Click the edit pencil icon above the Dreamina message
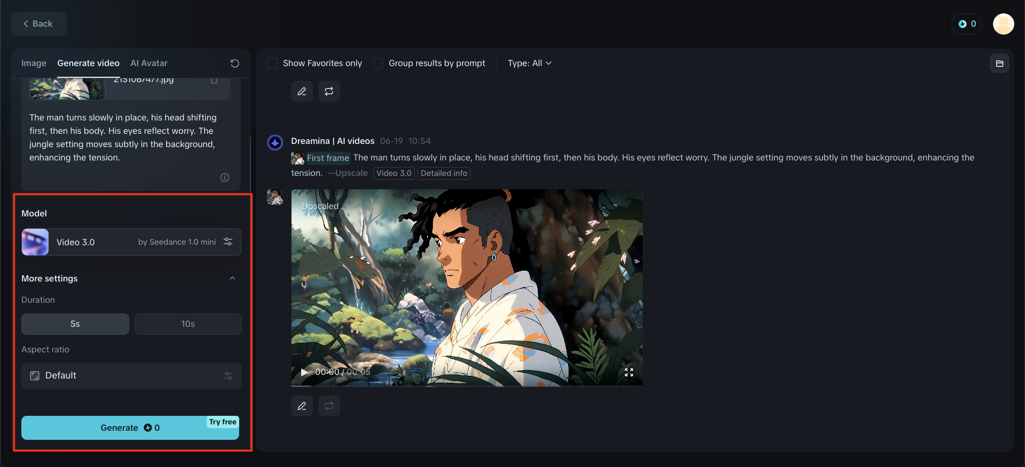The image size is (1025, 467). (302, 91)
